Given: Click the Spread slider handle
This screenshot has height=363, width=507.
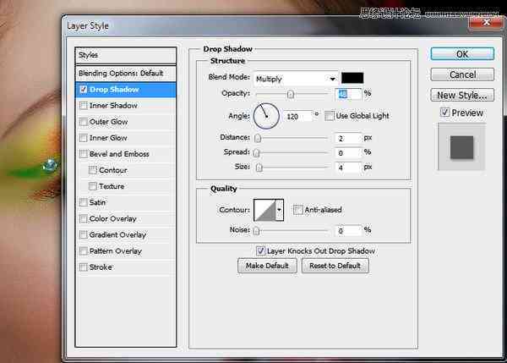Looking at the screenshot, I should coord(256,153).
